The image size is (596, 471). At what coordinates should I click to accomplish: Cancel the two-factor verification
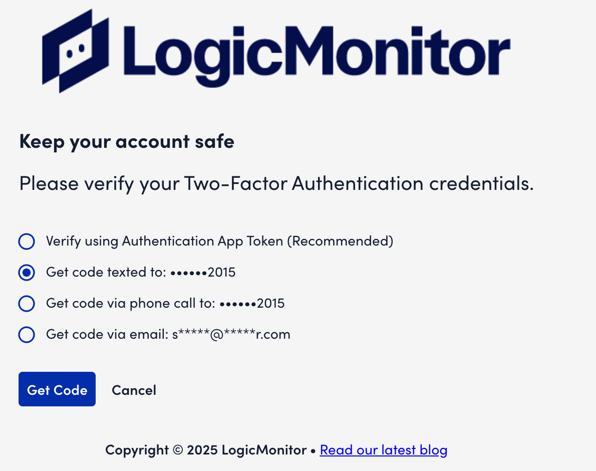pyautogui.click(x=134, y=390)
